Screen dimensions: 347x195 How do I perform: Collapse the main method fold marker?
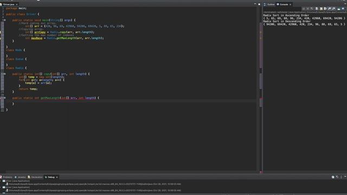[x=4, y=20]
